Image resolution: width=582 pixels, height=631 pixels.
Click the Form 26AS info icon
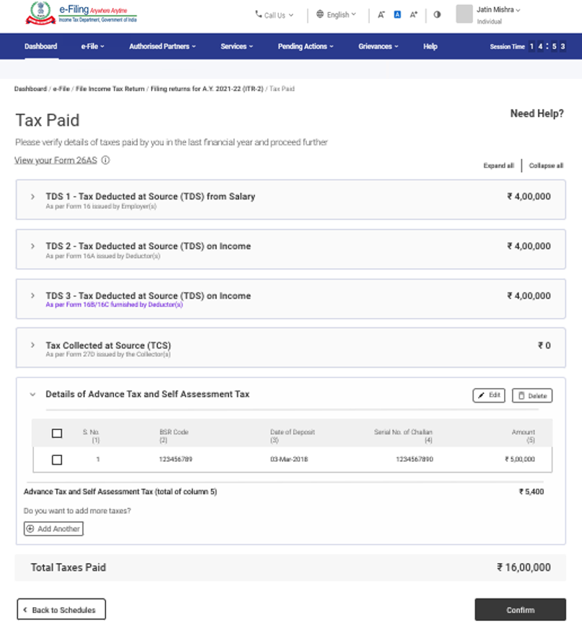[105, 160]
